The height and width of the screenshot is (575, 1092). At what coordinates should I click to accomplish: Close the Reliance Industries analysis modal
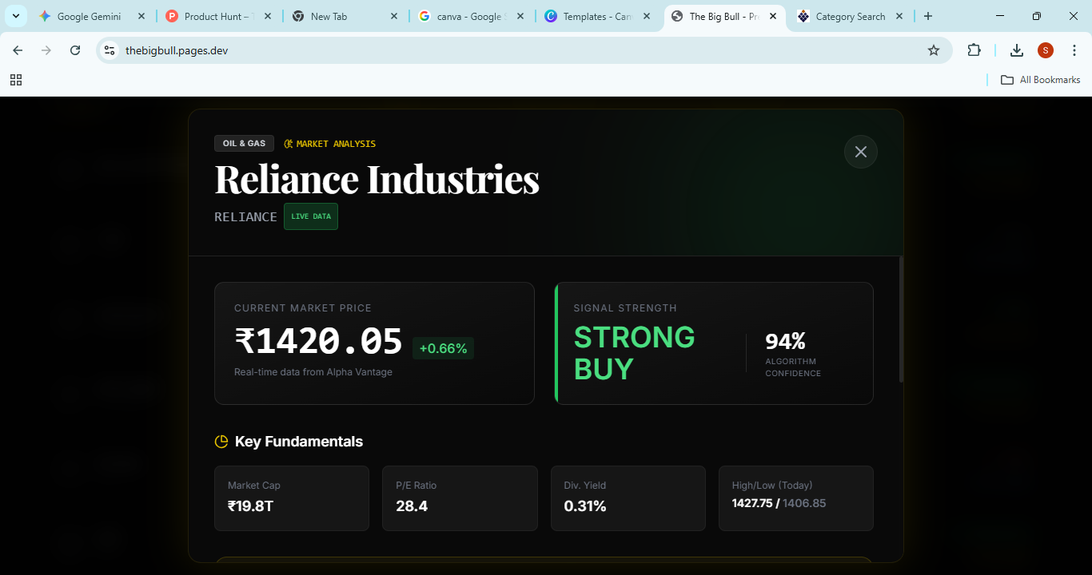tap(861, 152)
